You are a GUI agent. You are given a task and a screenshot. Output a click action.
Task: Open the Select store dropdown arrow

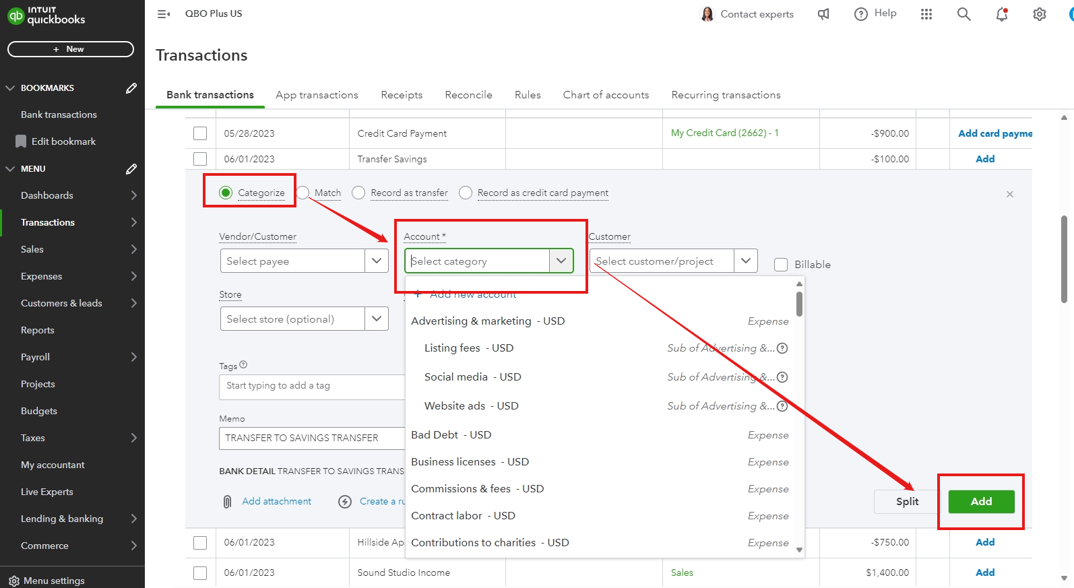377,319
